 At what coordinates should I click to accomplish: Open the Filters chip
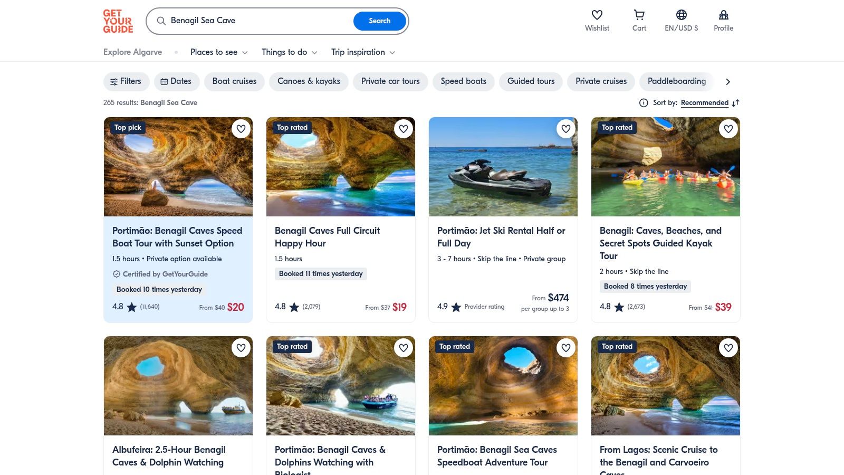126,81
